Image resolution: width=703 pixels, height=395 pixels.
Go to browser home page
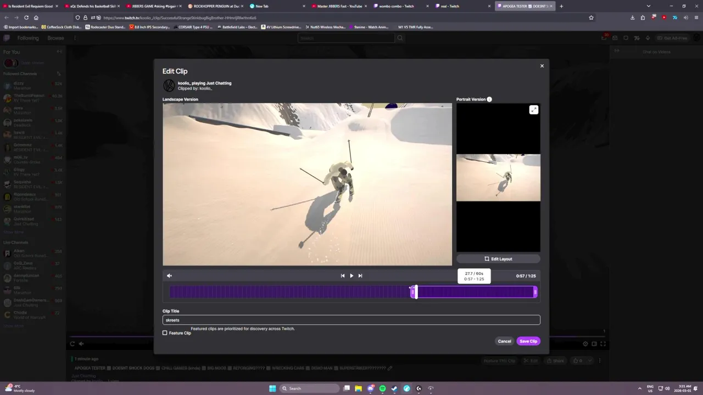coord(36,18)
